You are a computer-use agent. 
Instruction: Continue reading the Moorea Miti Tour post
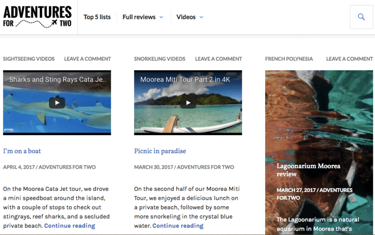coord(178,226)
